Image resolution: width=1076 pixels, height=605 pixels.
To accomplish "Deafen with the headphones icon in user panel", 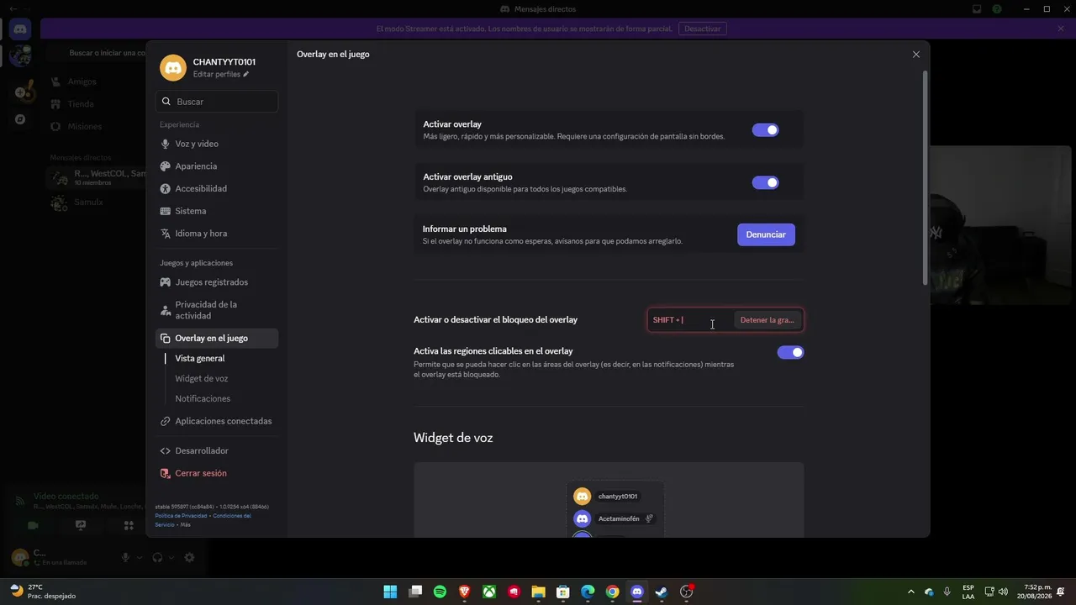I will [x=157, y=557].
